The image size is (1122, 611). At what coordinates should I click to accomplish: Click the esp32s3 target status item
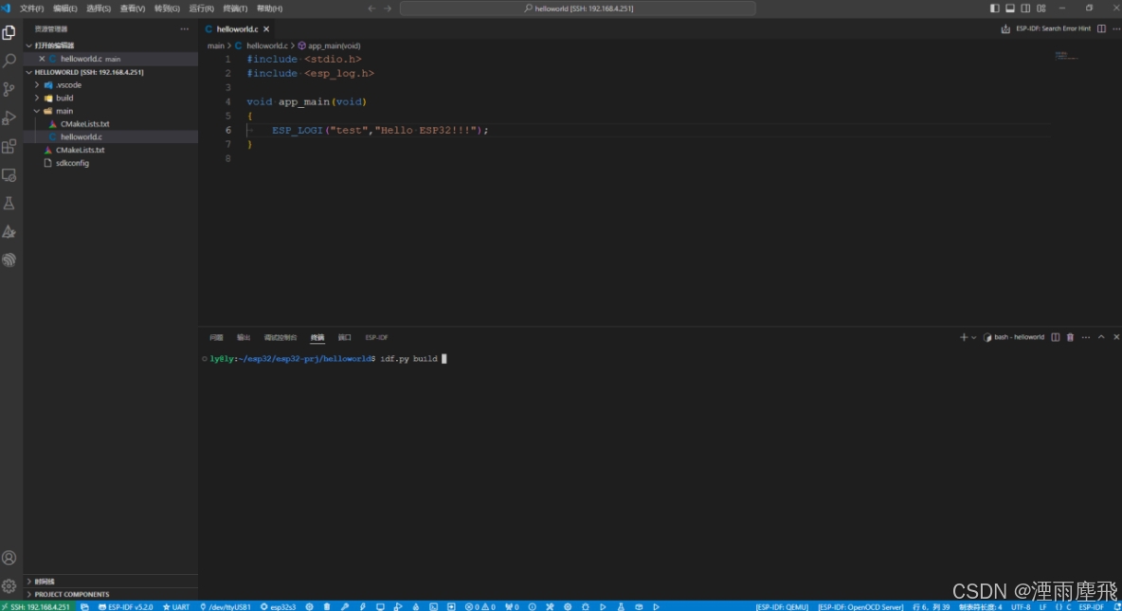point(279,606)
